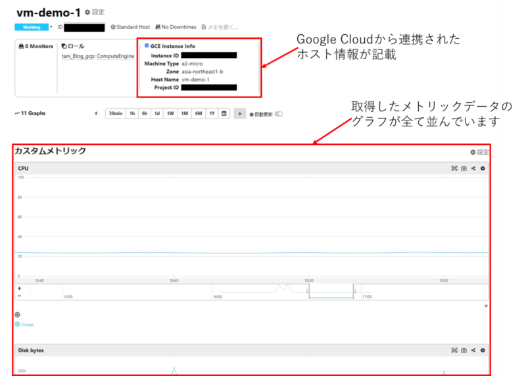Open host settings next to vm-demo-1 title
526x376 pixels.
95,12
